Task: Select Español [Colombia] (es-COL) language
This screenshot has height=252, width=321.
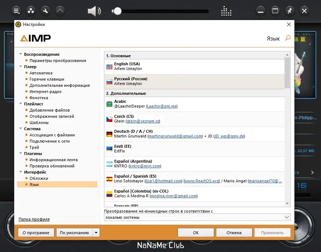Action: point(194,194)
